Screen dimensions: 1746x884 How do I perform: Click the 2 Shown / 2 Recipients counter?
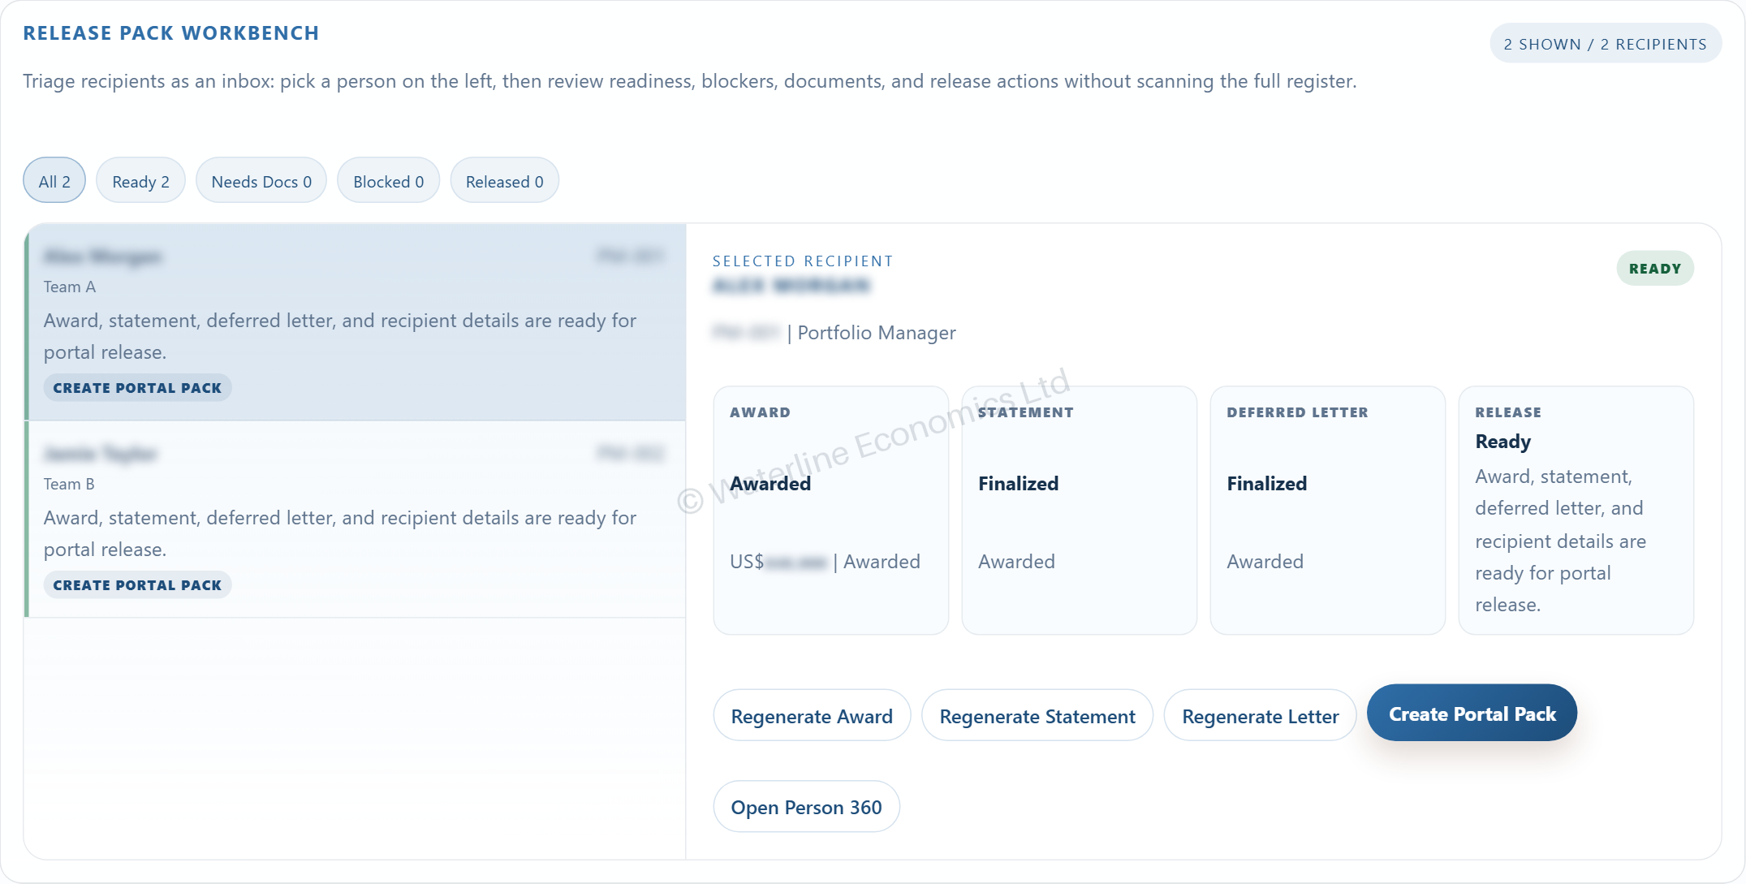point(1605,44)
